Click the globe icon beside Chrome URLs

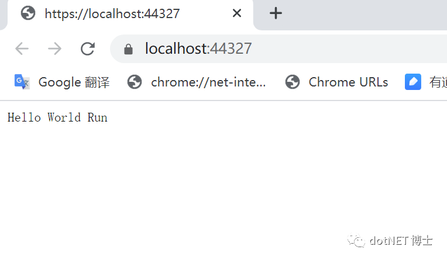[x=293, y=82]
